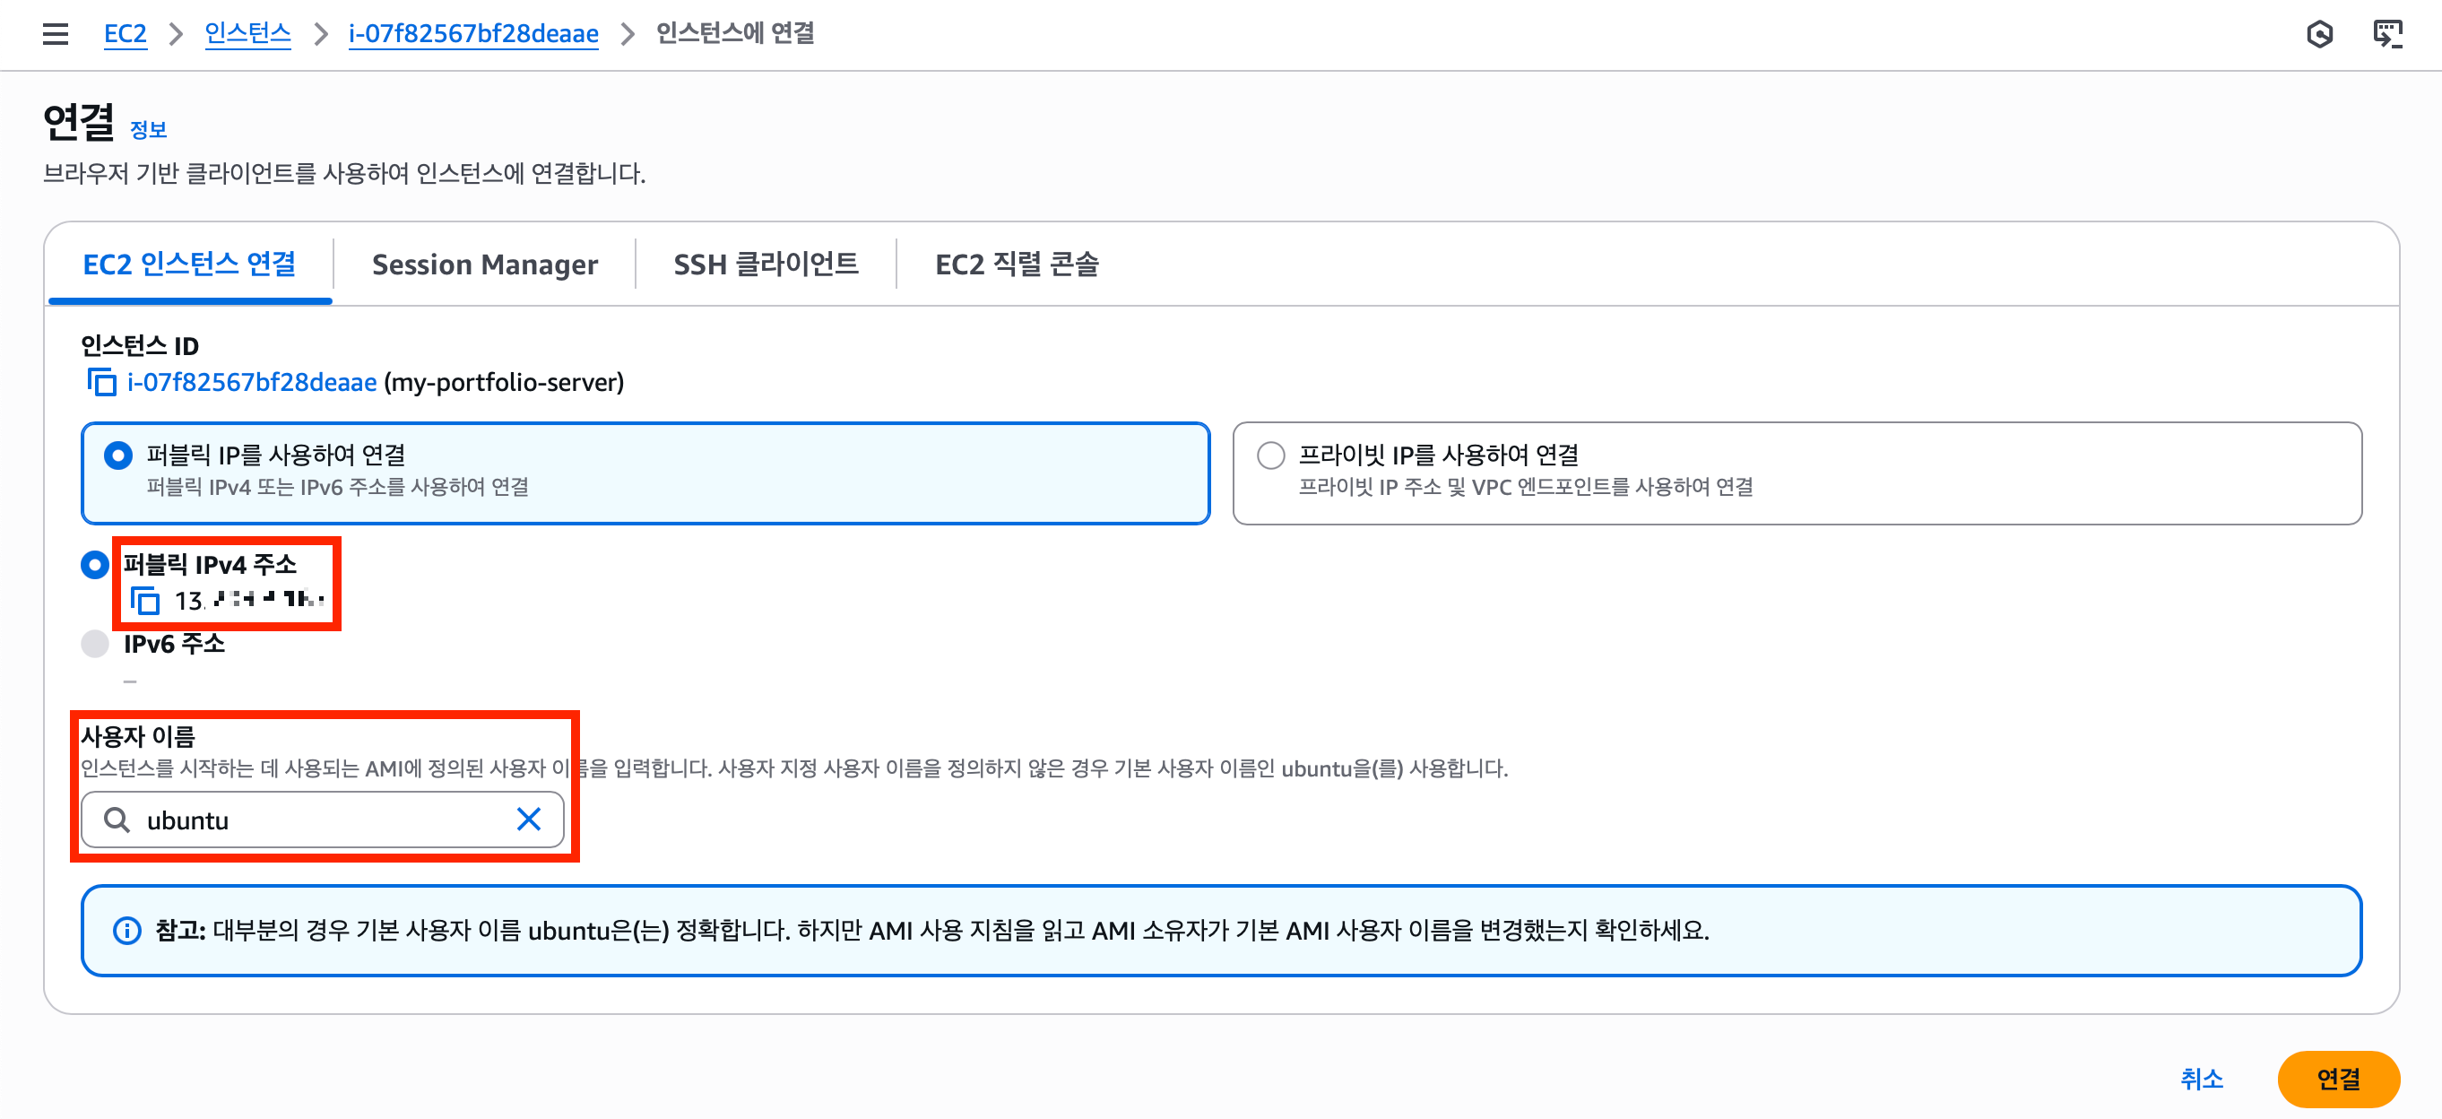Viewport: 2442px width, 1119px height.
Task: Open the SSH 클라이언트 tab
Action: point(766,264)
